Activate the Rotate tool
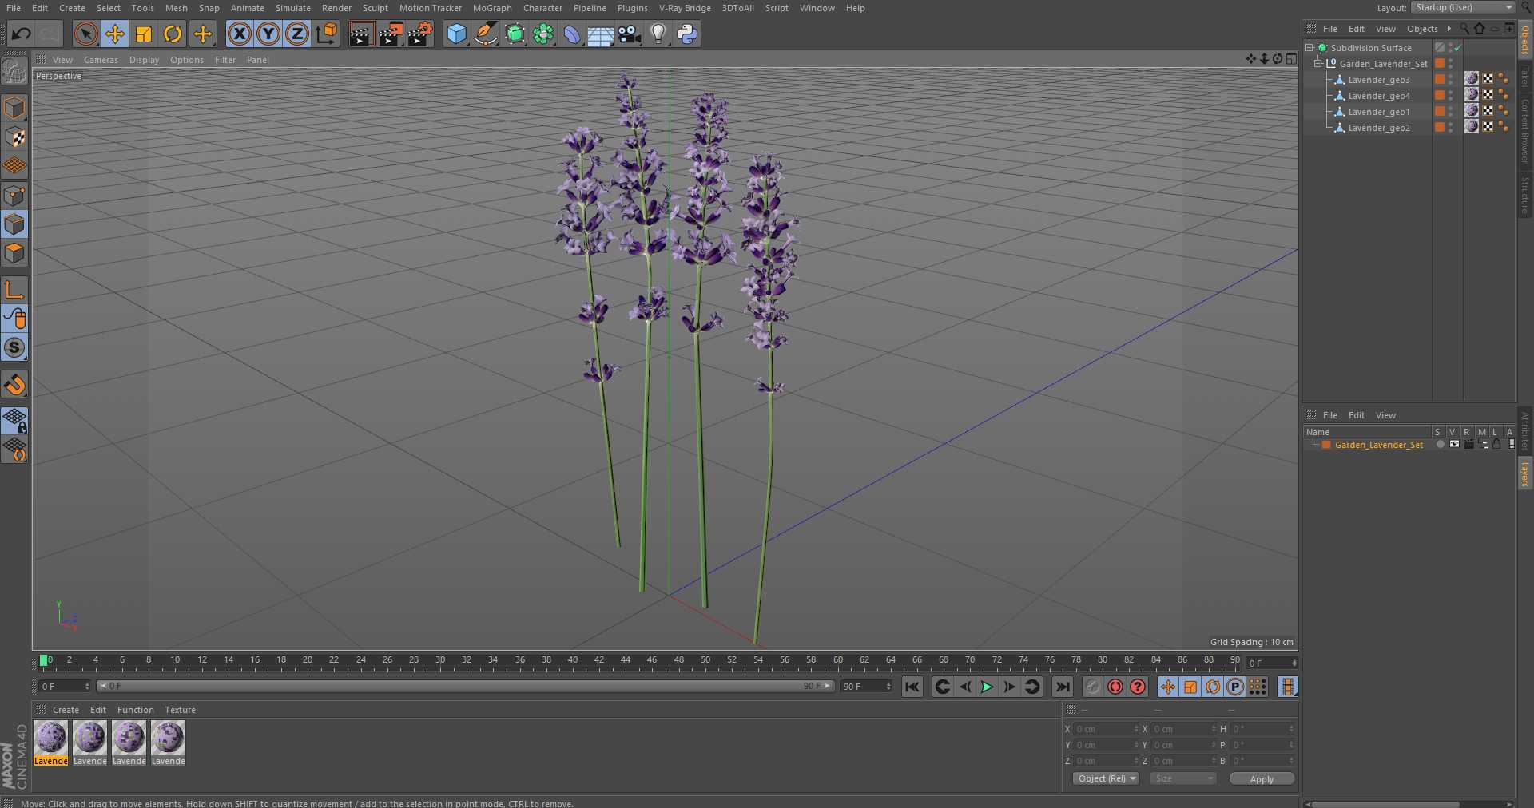 pyautogui.click(x=173, y=34)
